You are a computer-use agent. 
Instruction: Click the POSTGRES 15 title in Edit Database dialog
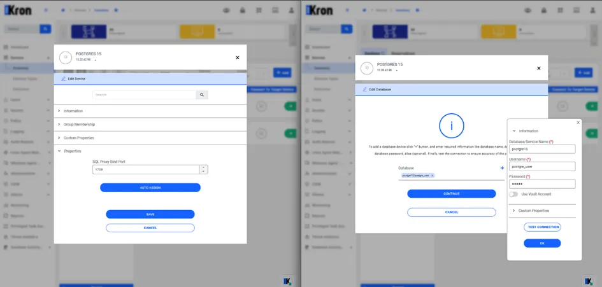[390, 64]
